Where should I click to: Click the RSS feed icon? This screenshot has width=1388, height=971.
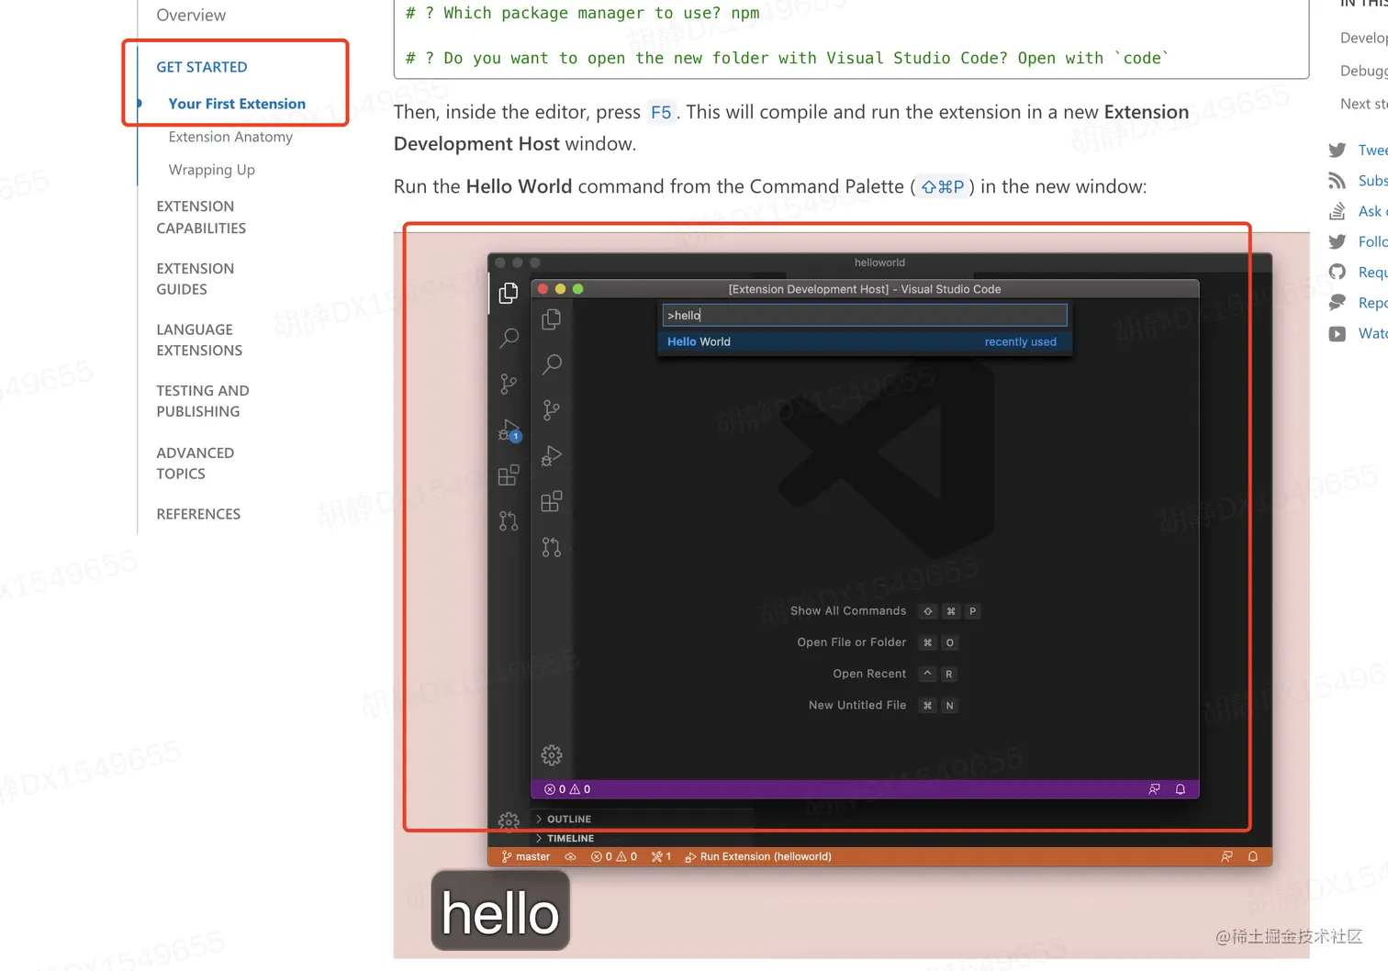coord(1338,181)
